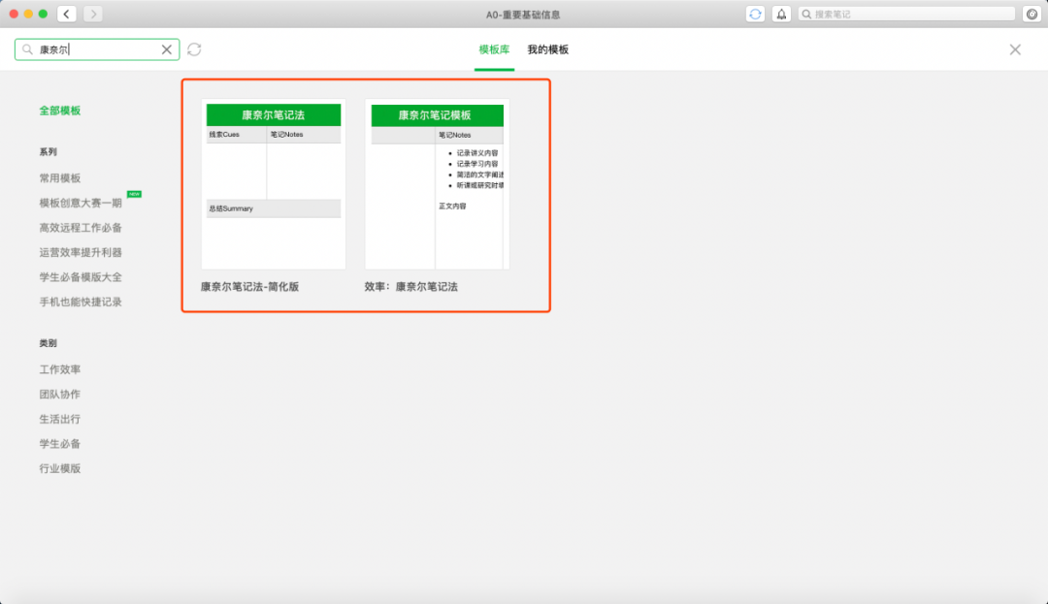Switch to the 模板库 tab
This screenshot has width=1048, height=604.
tap(494, 49)
